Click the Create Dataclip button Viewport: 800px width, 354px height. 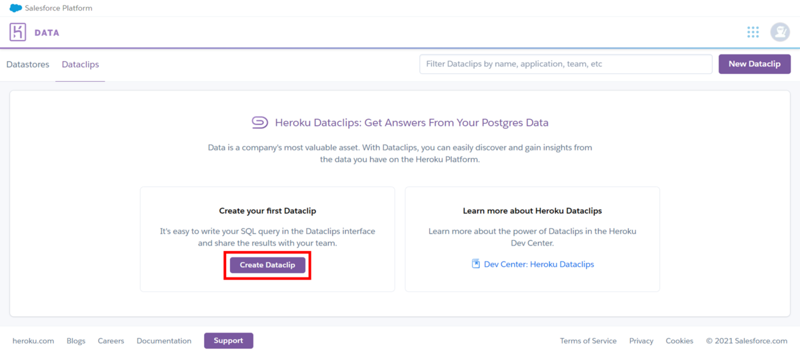coord(267,265)
